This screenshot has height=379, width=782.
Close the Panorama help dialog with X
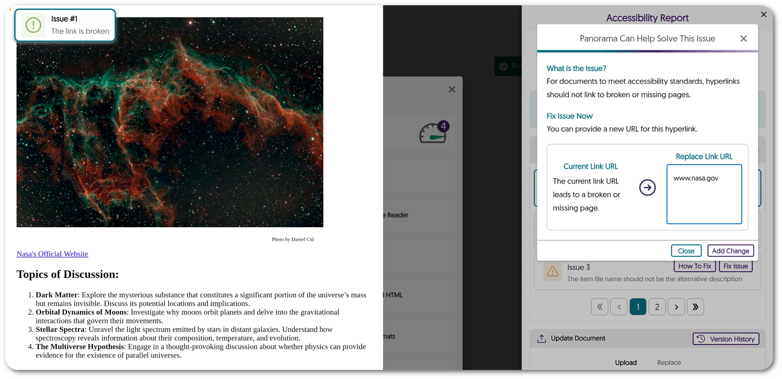[743, 39]
